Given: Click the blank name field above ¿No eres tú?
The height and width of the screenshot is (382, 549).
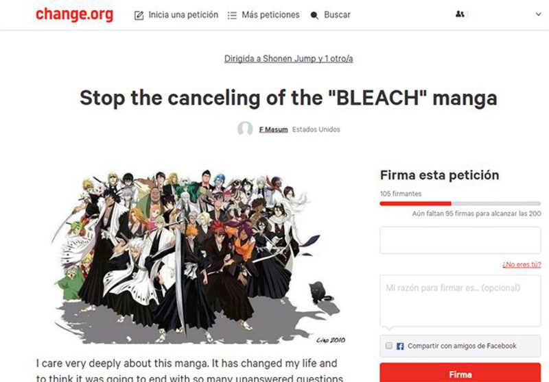Looking at the screenshot, I should 460,240.
